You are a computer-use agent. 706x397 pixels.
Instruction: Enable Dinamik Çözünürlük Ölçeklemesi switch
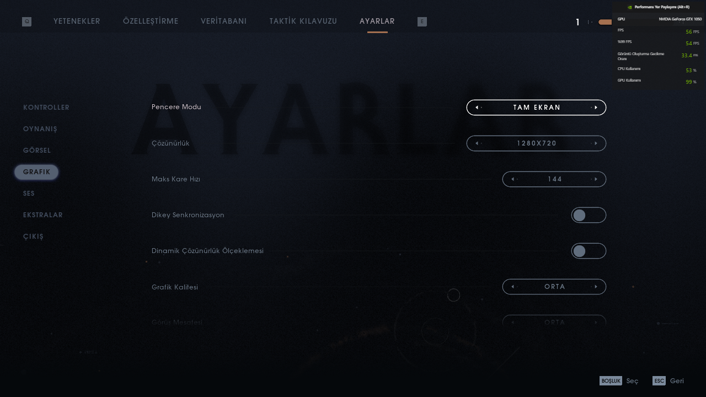589,251
